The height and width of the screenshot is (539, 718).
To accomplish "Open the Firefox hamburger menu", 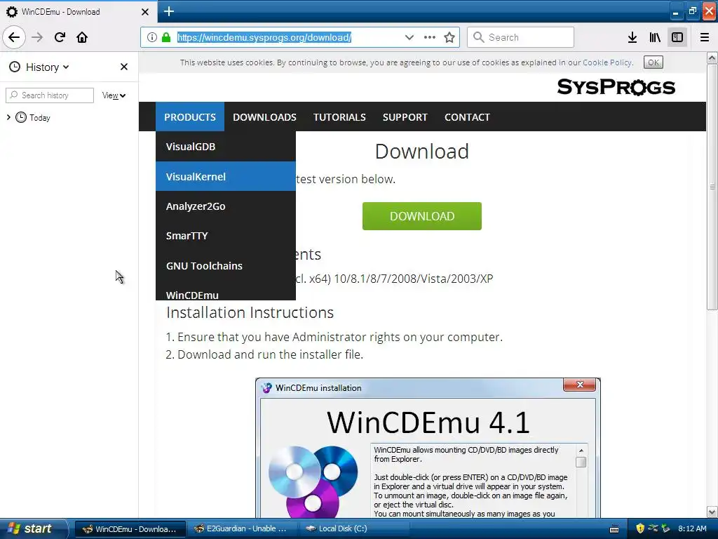I will (705, 37).
